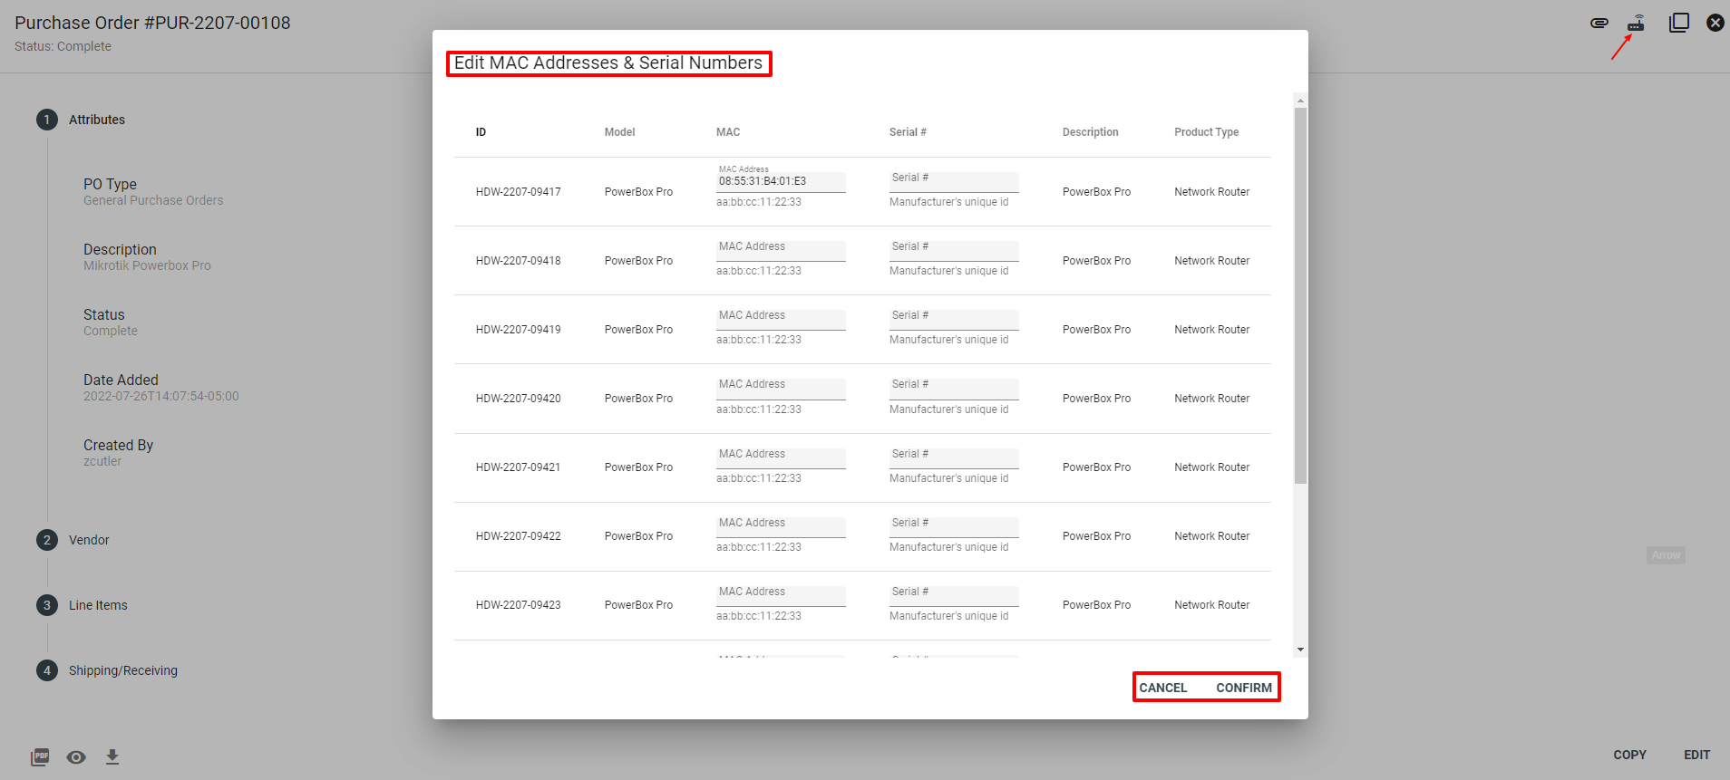This screenshot has height=780, width=1730.
Task: Click the dialog scrollbar up arrow
Action: coord(1300,101)
